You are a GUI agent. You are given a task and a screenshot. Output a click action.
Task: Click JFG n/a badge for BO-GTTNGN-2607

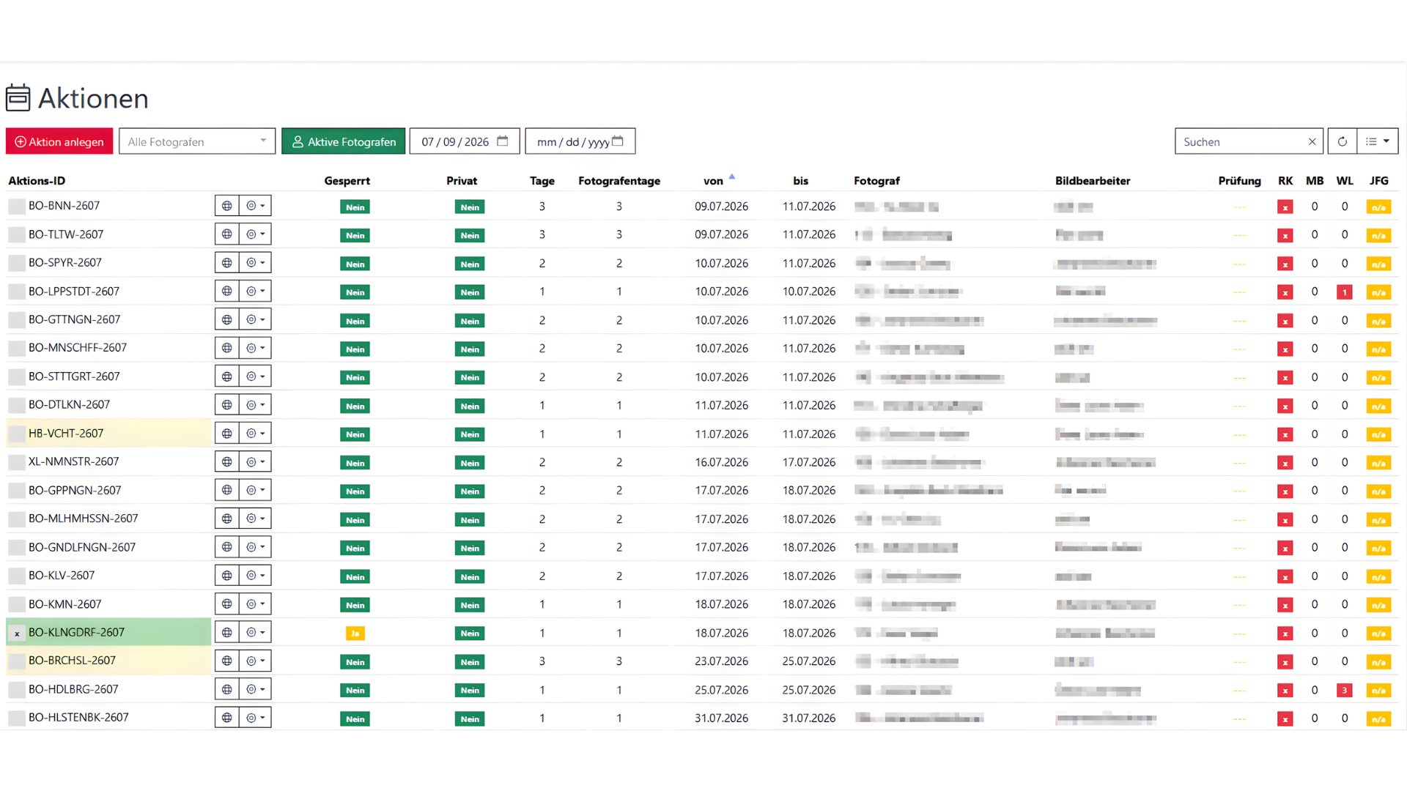pos(1378,321)
